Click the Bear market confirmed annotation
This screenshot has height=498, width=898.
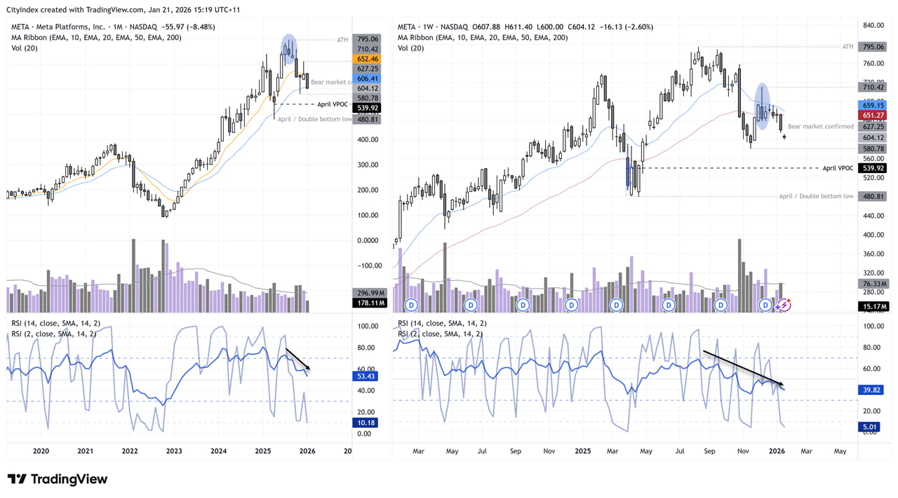[x=821, y=127]
